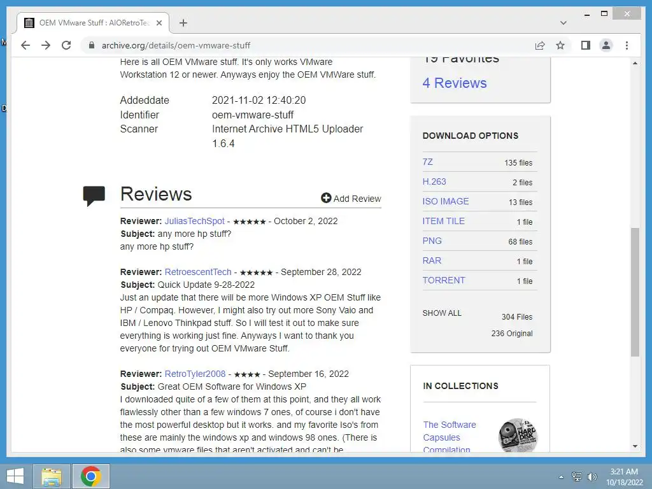Viewport: 652px width, 489px height.
Task: Open RetroescentTech reviewer profile
Action: click(x=198, y=272)
